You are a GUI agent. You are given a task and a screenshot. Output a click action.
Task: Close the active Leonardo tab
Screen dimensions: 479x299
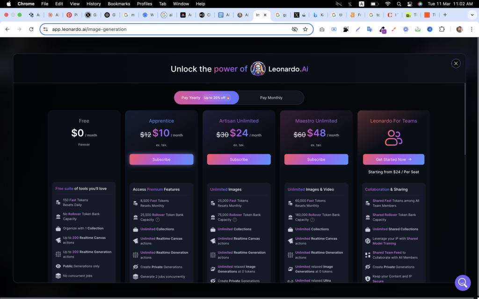[265, 15]
